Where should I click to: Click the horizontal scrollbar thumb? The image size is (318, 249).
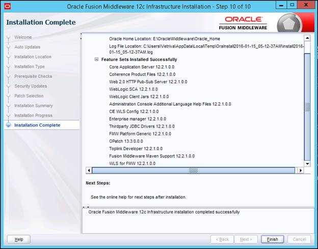pos(194,171)
